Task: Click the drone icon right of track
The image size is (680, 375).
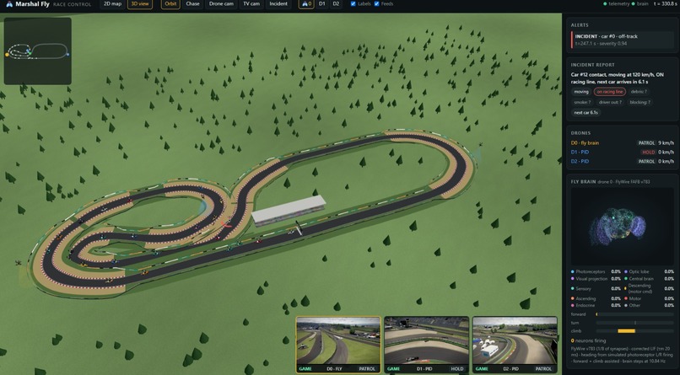Action: (481, 145)
